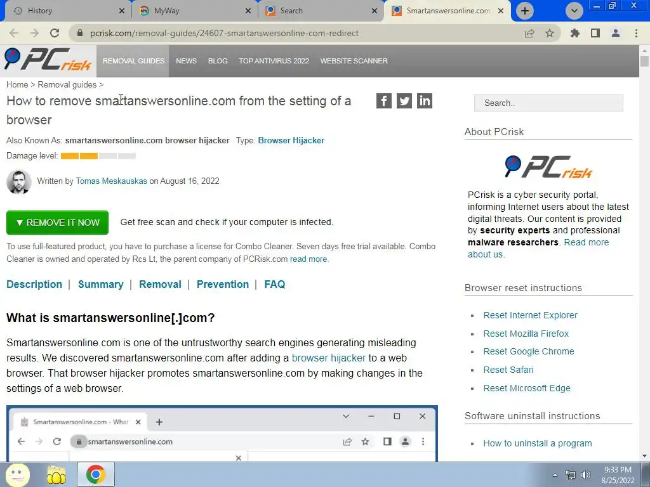Image resolution: width=650 pixels, height=487 pixels.
Task: Share article on Twitter
Action: [404, 101]
